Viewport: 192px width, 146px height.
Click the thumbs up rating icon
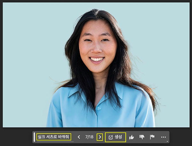point(132,137)
